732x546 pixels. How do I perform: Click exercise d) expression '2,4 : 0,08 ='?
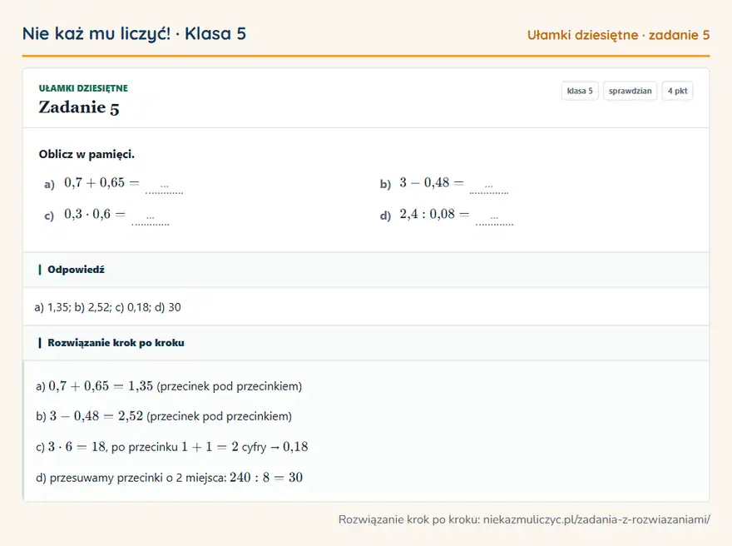[434, 215]
